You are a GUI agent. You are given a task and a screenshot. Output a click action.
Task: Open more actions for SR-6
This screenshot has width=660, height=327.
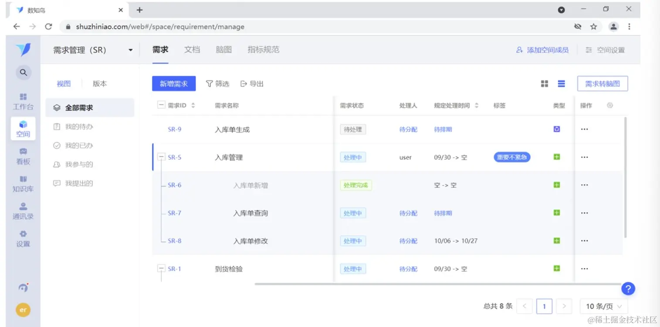tap(585, 185)
